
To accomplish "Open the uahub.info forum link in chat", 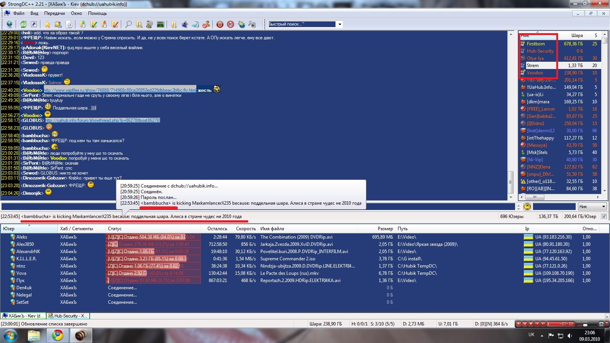I will coord(103,120).
